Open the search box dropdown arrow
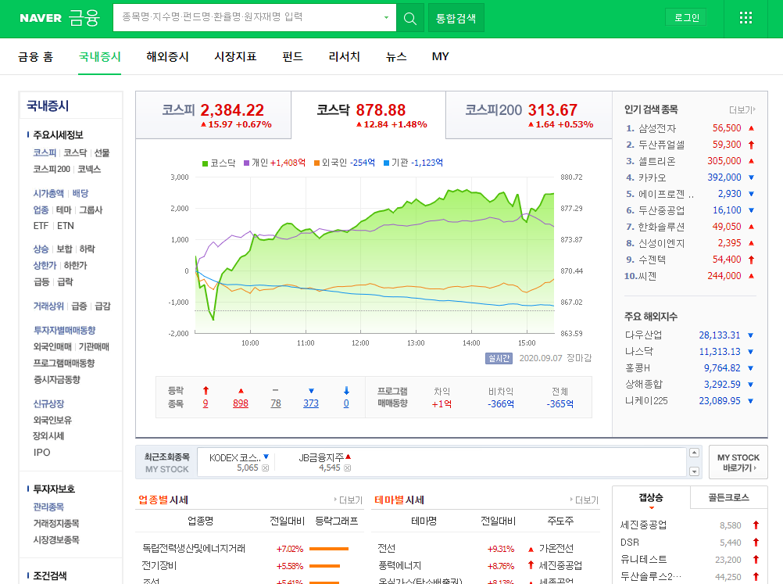This screenshot has width=783, height=584. pos(386,17)
